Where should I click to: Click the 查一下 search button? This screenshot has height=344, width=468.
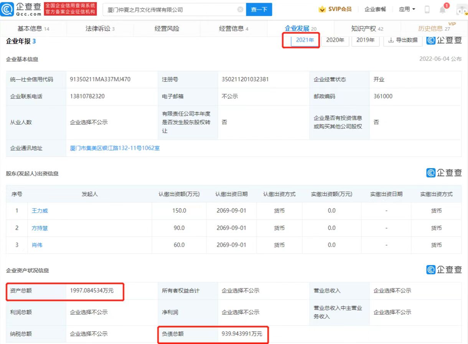pos(259,10)
